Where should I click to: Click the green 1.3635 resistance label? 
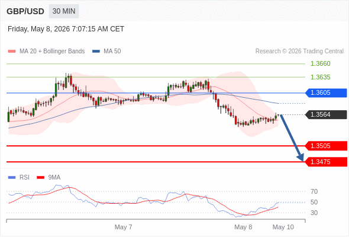pos(320,77)
